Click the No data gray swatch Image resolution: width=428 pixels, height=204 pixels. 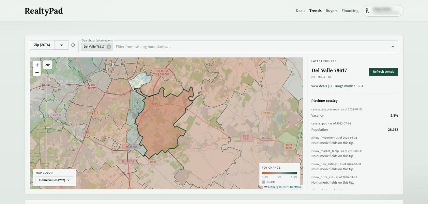point(263,182)
